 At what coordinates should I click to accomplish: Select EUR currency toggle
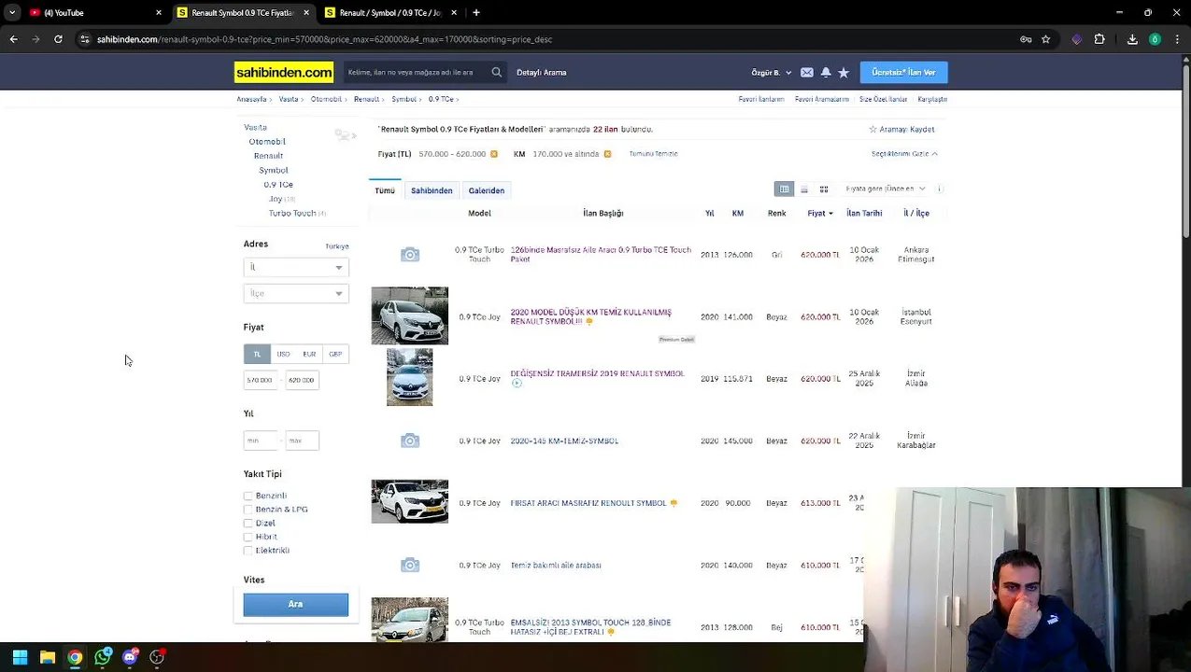pyautogui.click(x=309, y=354)
